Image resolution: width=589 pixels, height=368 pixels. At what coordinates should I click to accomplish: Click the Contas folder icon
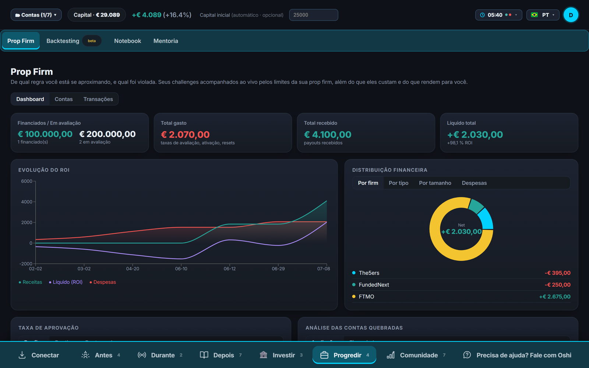[x=17, y=15]
